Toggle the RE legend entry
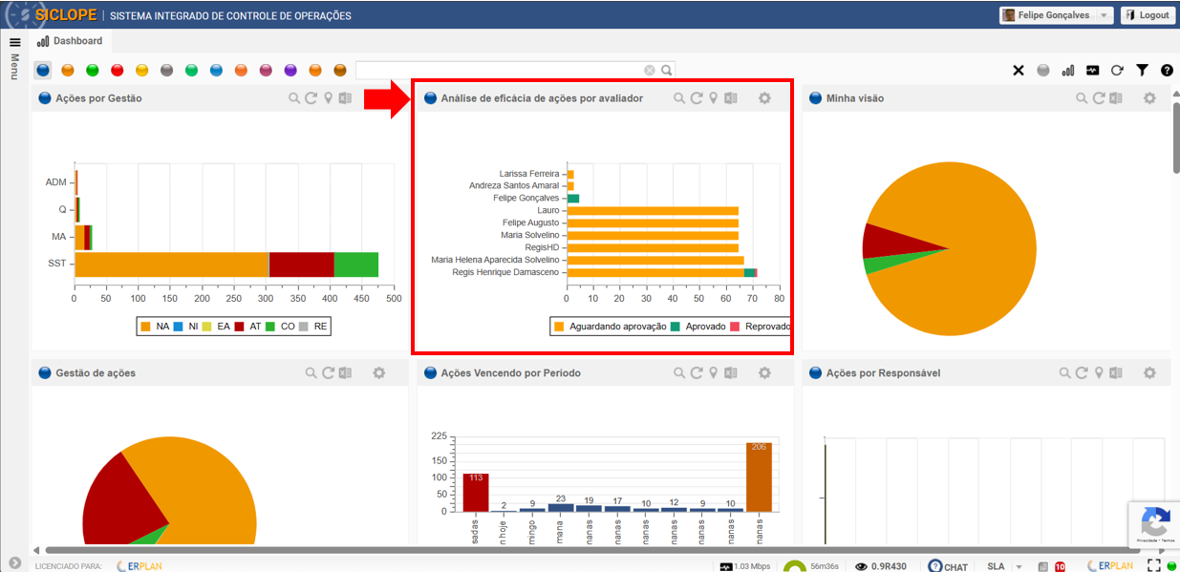Image resolution: width=1180 pixels, height=572 pixels. (x=313, y=327)
